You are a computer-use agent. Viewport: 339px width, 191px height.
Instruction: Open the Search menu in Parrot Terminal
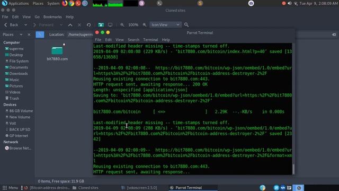[133, 40]
